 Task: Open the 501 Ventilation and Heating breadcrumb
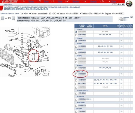pos(56,7)
